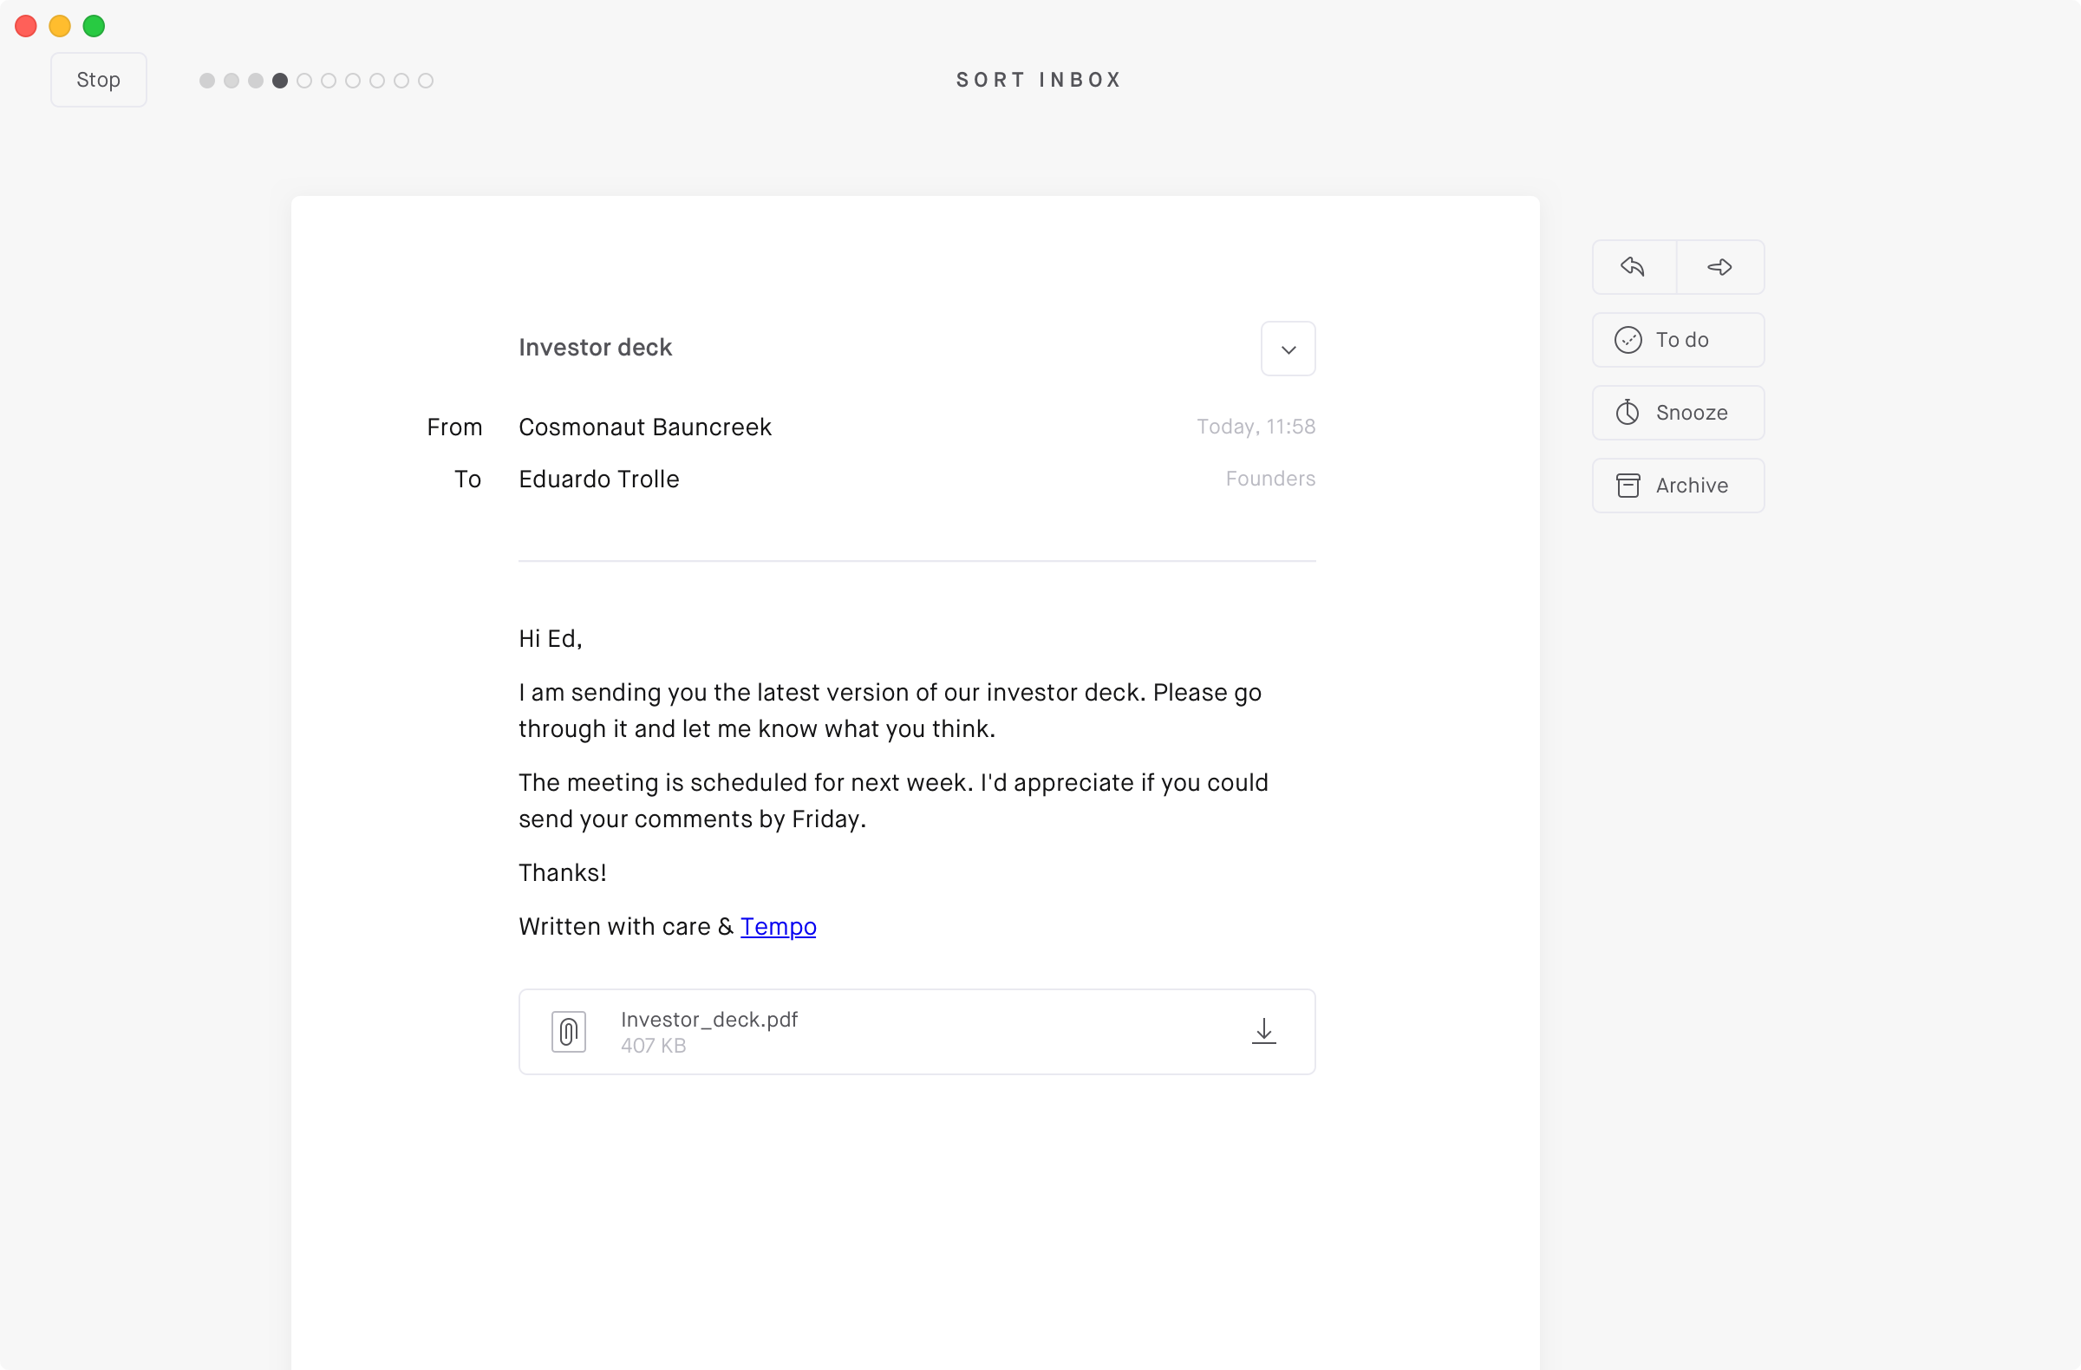Click sender name Cosmonaut Bauncreek
Screen dimensions: 2081x1370
[644, 427]
